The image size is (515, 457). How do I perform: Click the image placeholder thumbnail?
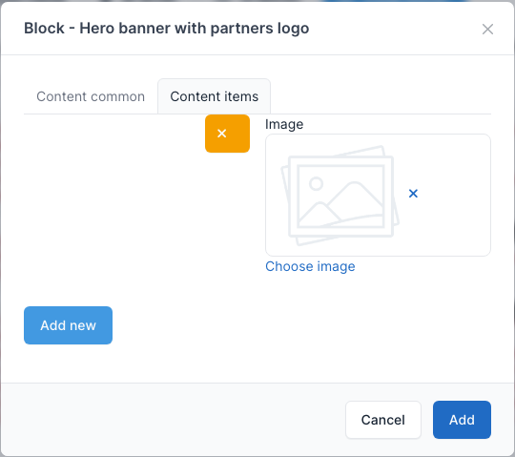click(x=340, y=196)
